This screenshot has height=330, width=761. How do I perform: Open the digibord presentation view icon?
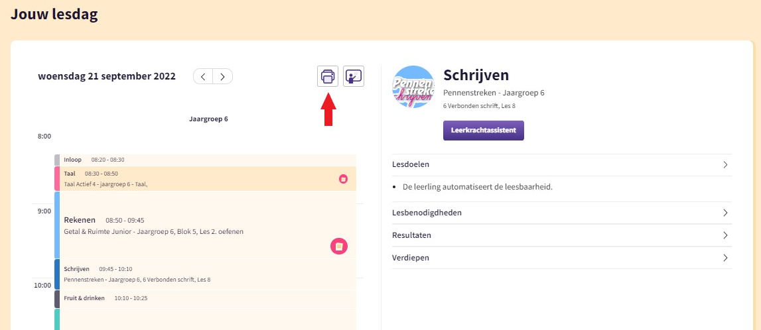pos(354,77)
